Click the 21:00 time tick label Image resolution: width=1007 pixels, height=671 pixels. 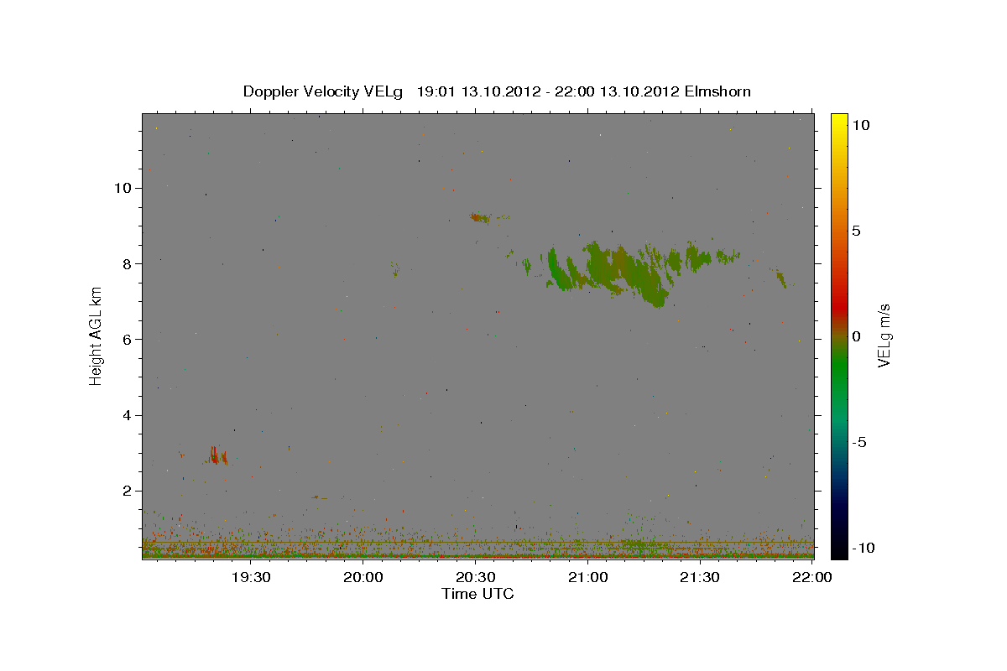coord(588,577)
